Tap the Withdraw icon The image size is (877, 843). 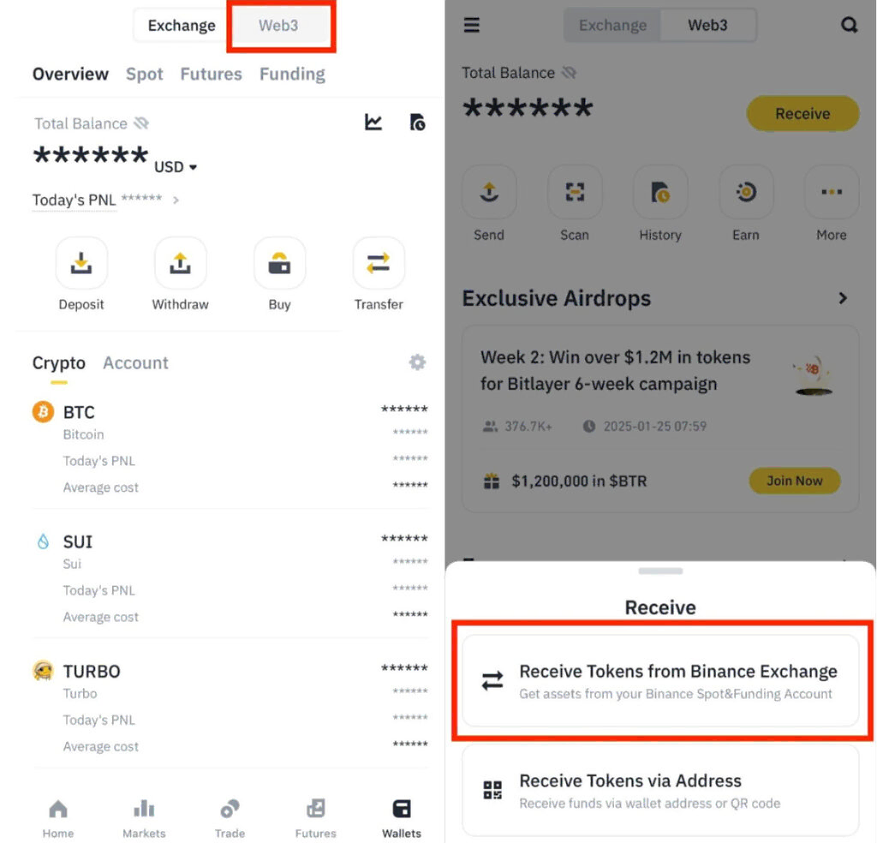(x=180, y=263)
